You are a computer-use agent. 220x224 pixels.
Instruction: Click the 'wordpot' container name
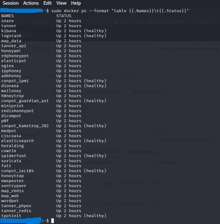click(10, 201)
